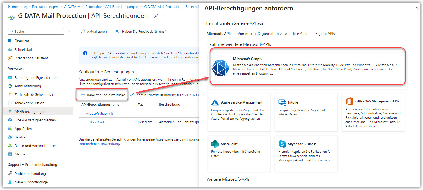Click the Tokenkonfiguration bars icon
This screenshot has width=423, height=190.
click(10, 103)
